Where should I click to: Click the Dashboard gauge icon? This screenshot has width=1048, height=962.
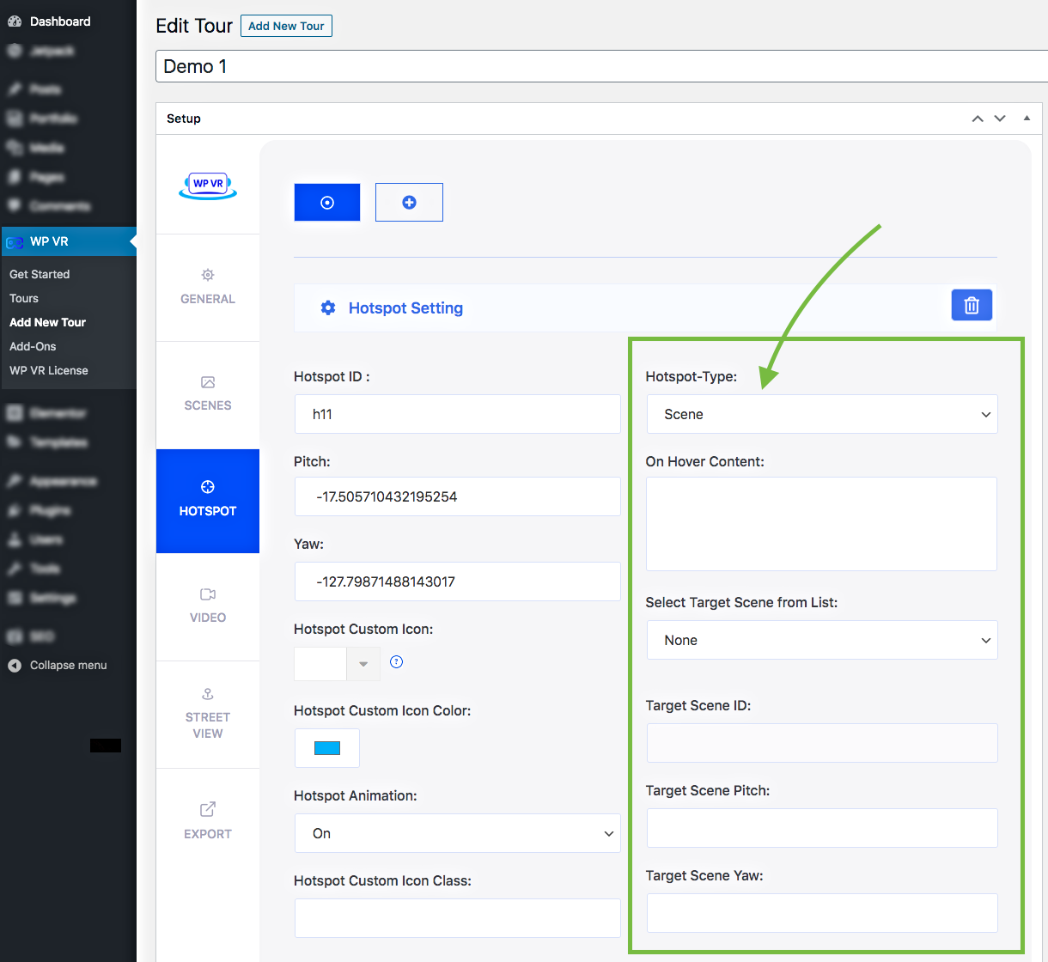tap(15, 21)
